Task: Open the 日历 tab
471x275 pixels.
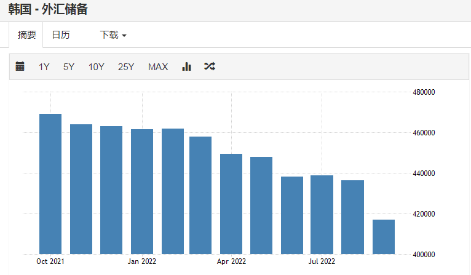Action: (61, 35)
